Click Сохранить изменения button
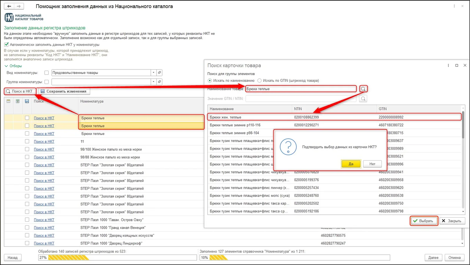Screen dimensions: 470x265 [x=64, y=91]
